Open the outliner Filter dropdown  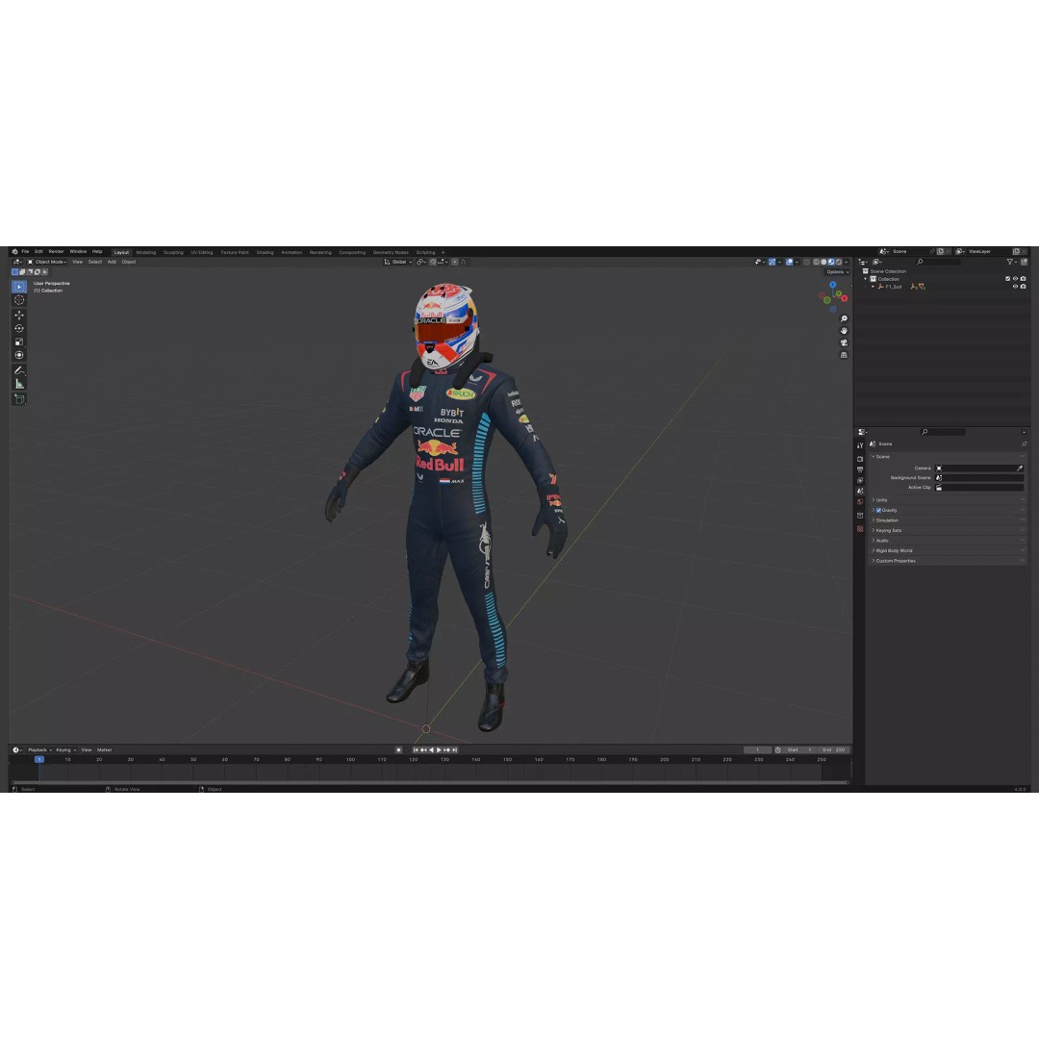pyautogui.click(x=1012, y=262)
